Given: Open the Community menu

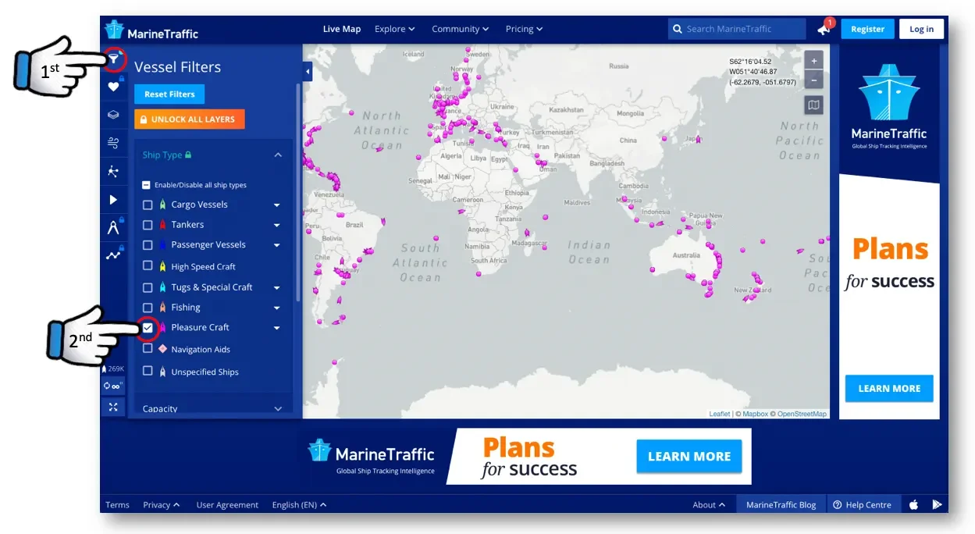Looking at the screenshot, I should click(461, 29).
